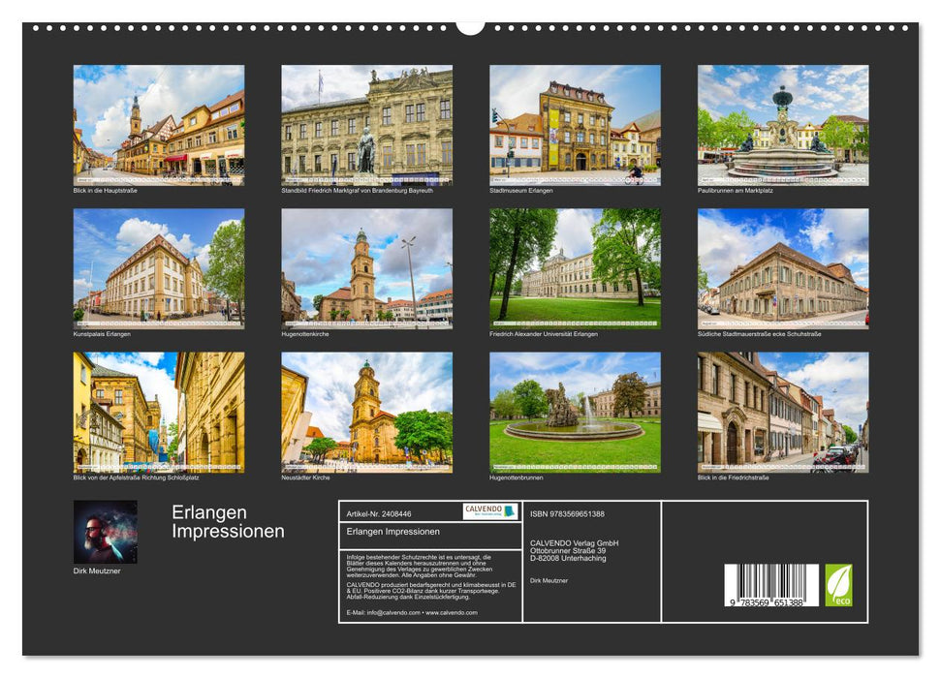This screenshot has height=678, width=941.
Task: Select the Stadtmuseum Erlangen photo
Action: click(x=575, y=125)
